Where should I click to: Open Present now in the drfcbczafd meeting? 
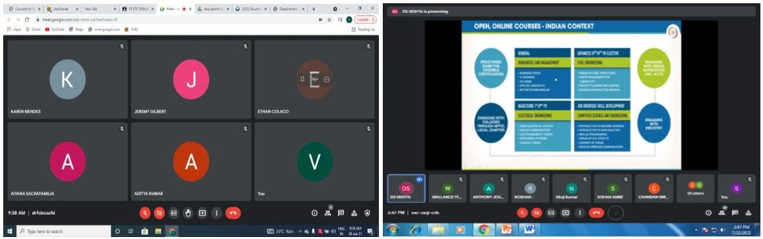click(202, 213)
